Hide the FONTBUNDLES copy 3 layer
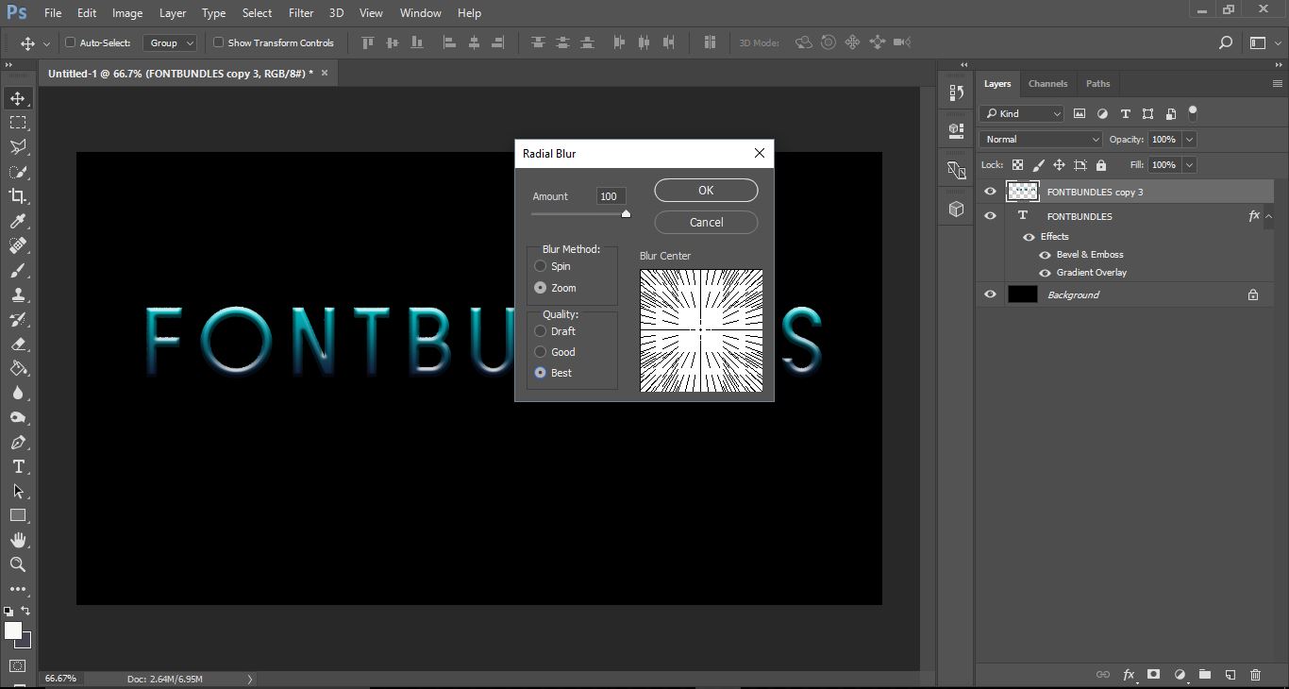Screen dimensions: 1289x689 tap(990, 192)
